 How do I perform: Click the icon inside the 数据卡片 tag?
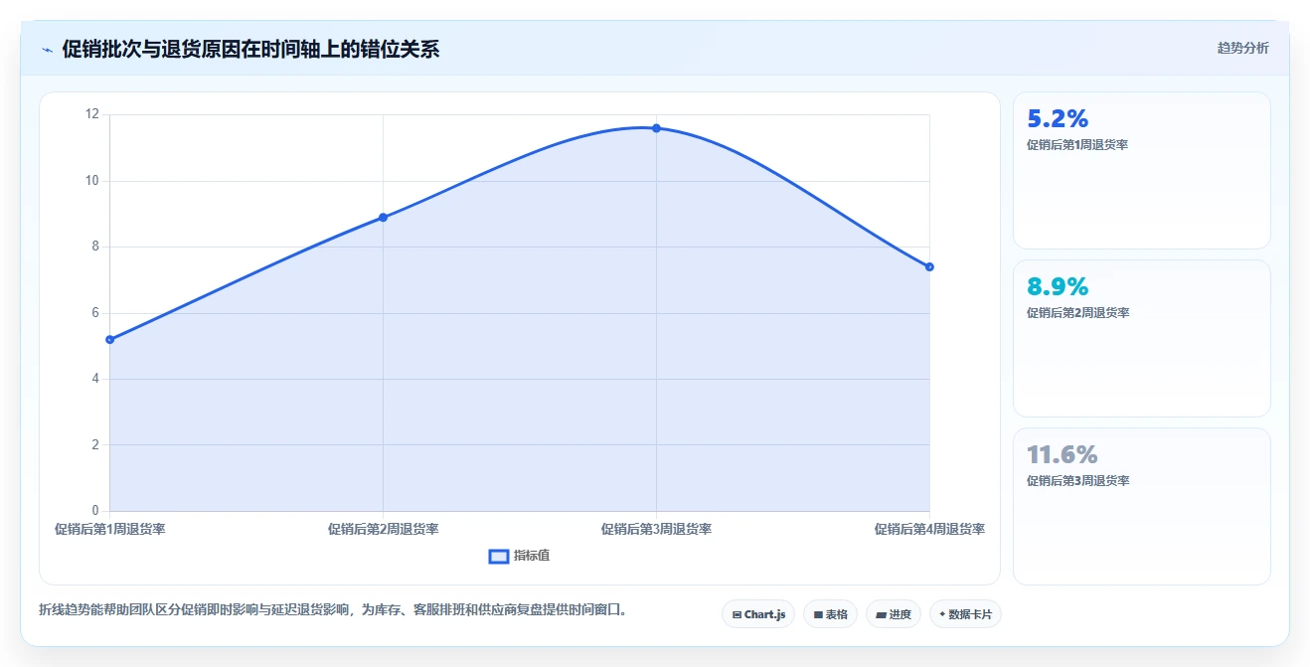942,614
